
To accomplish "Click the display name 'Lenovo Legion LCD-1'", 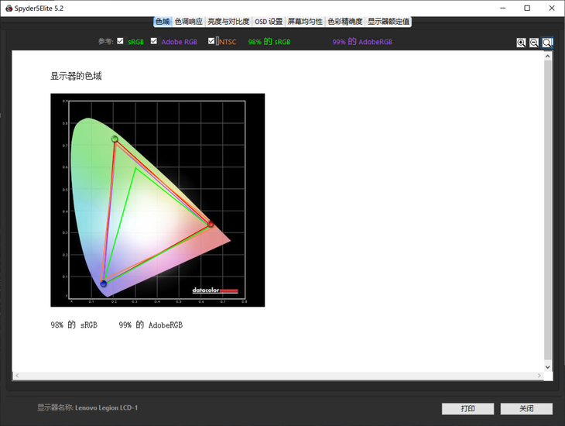I will tap(106, 407).
